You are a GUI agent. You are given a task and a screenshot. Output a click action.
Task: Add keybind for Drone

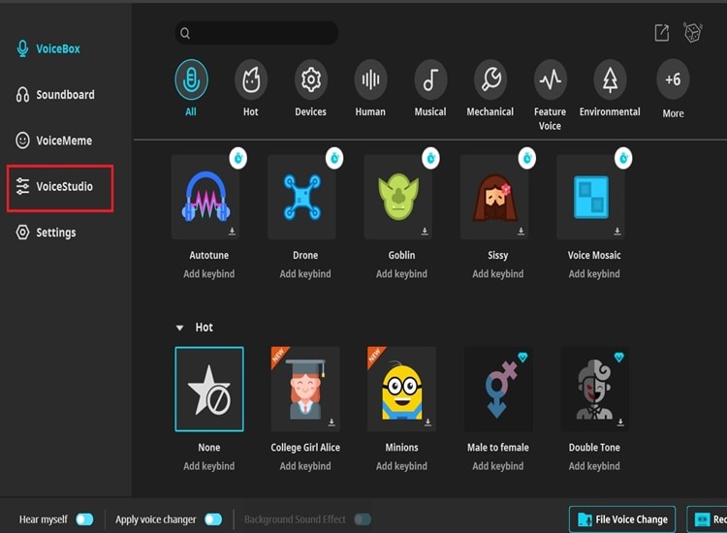pyautogui.click(x=305, y=274)
